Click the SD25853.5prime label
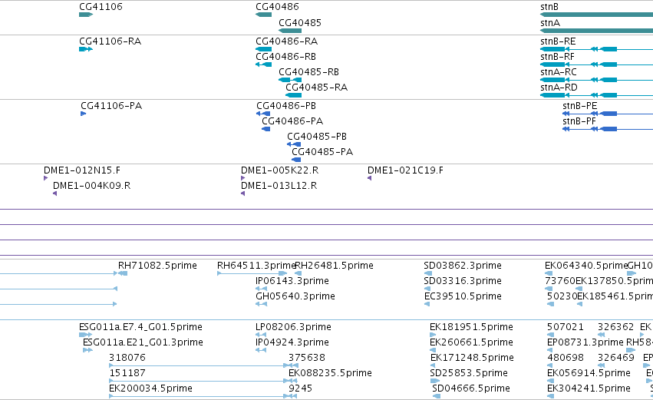 point(469,373)
